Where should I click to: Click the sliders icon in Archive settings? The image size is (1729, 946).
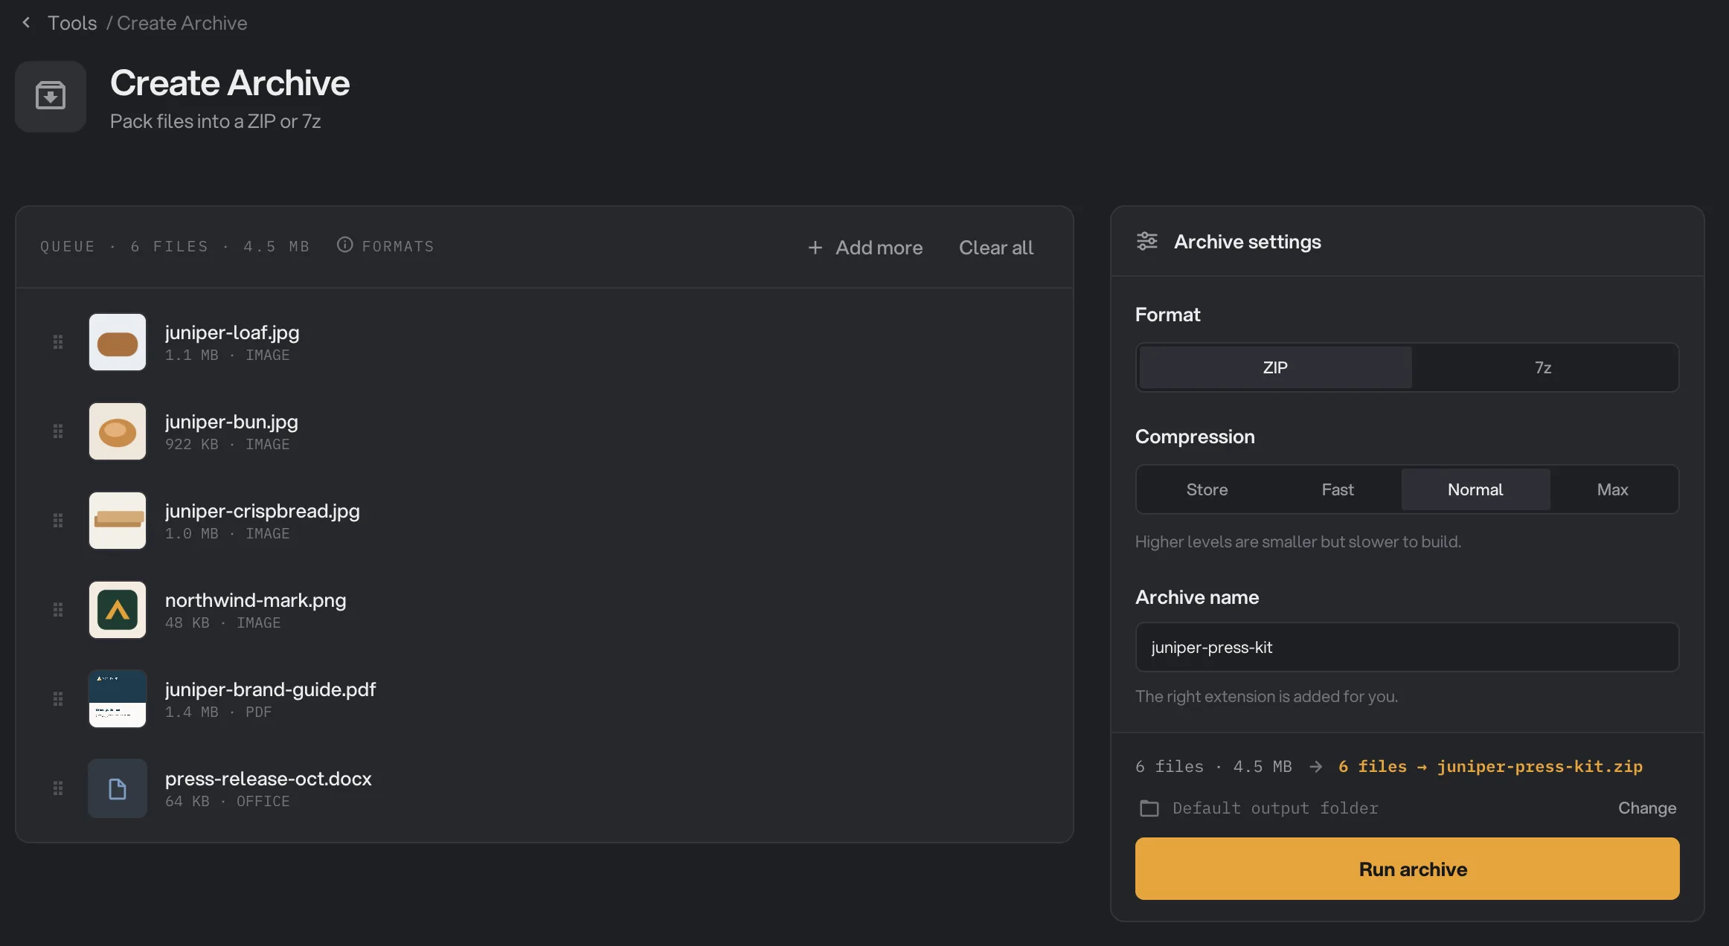point(1147,241)
